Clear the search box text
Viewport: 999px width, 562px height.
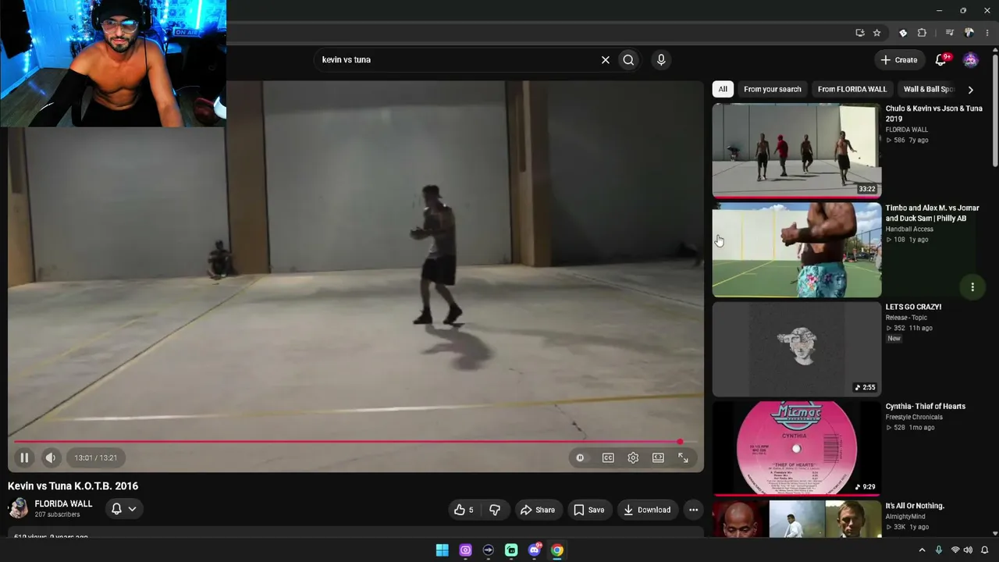click(x=605, y=60)
